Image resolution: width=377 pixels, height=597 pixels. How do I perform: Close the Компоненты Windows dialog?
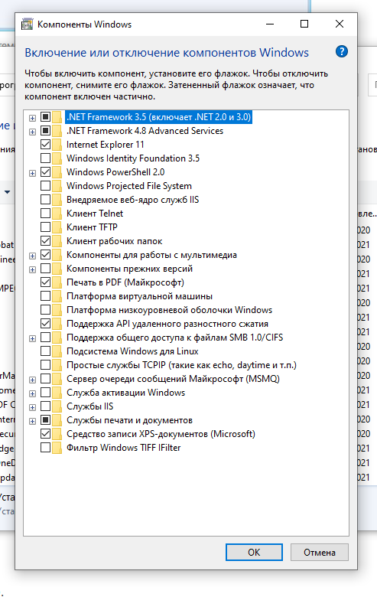pos(340,24)
